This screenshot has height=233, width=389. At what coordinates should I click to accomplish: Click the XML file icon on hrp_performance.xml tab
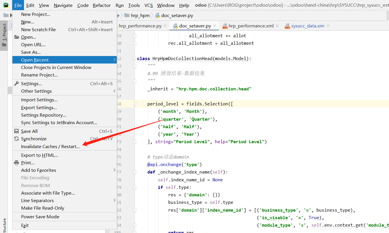[x=225, y=26]
